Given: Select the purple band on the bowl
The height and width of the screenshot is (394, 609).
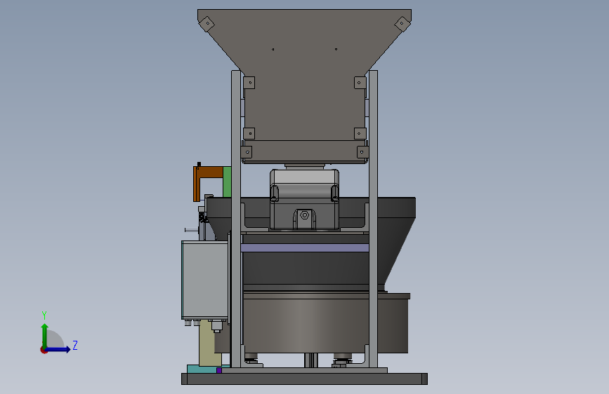Looking at the screenshot, I should 305,247.
